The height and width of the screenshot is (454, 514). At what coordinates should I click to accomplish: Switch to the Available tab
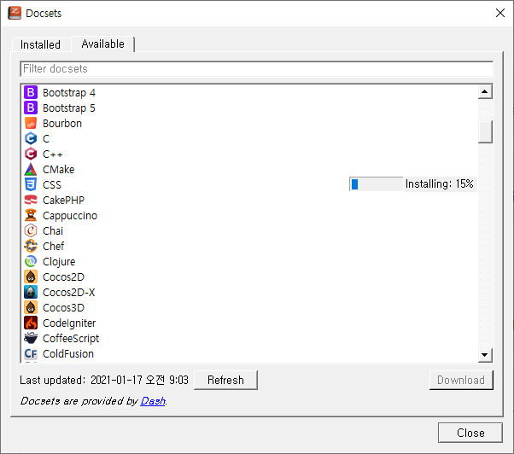point(103,44)
